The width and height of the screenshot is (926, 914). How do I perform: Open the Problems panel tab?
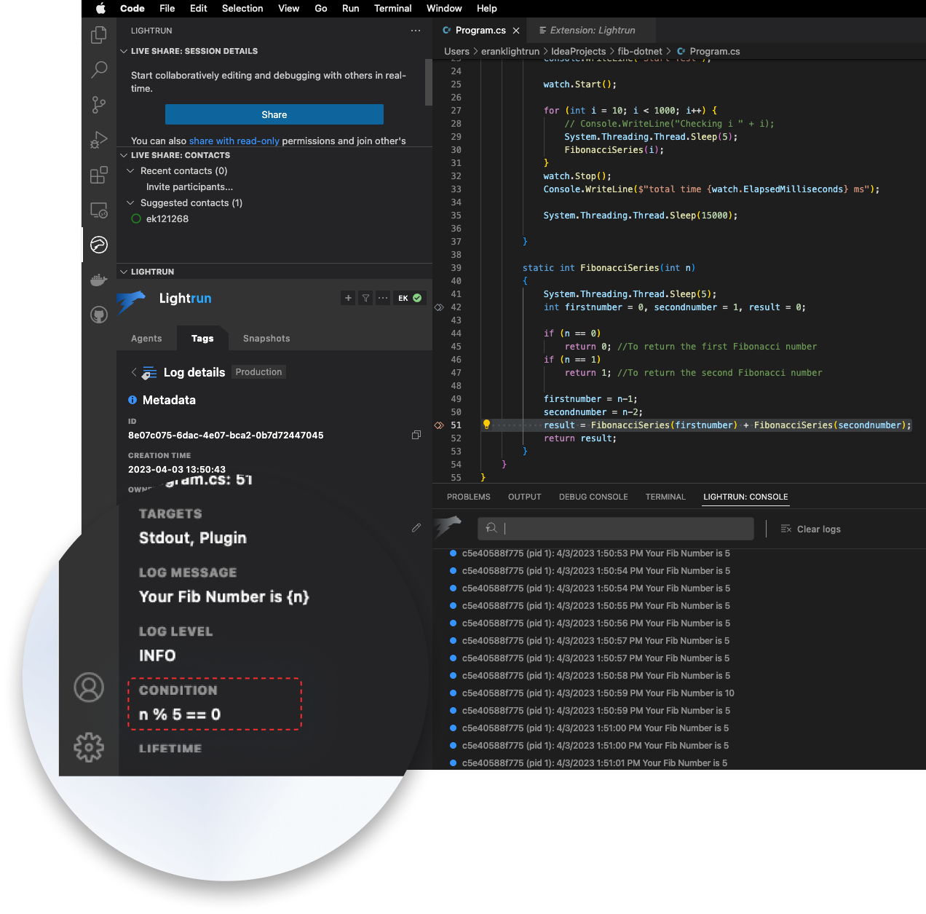[x=469, y=497]
